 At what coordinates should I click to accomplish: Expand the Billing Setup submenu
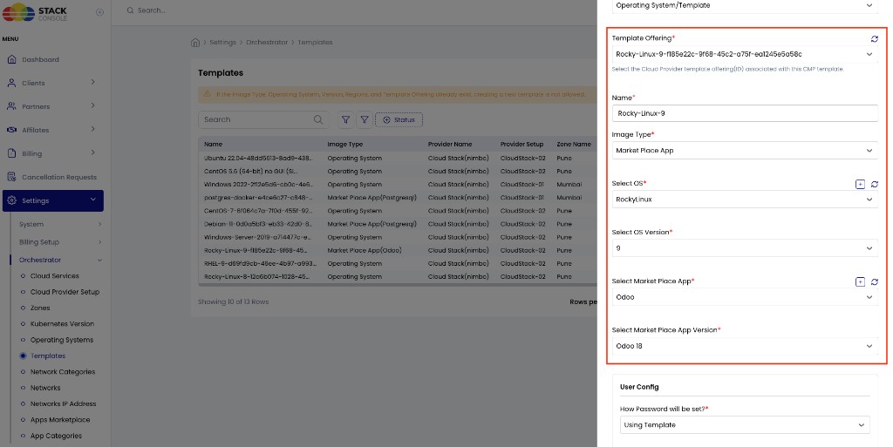click(x=60, y=241)
